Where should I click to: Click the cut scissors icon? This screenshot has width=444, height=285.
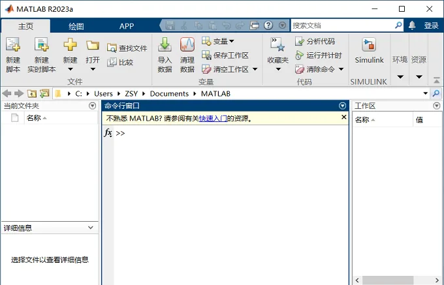tap(184, 25)
